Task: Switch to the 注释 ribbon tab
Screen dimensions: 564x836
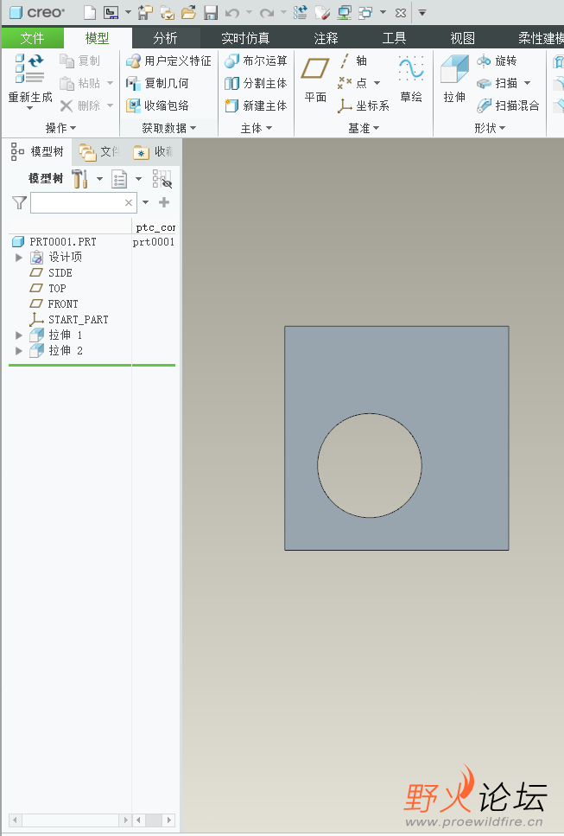Action: pos(326,38)
